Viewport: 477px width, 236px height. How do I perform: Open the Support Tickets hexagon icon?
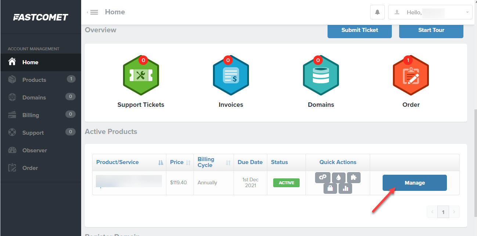coord(141,75)
